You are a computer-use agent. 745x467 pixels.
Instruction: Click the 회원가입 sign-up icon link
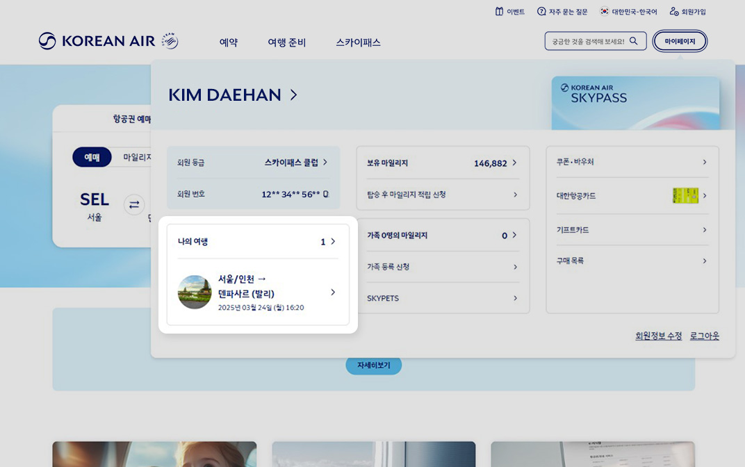coord(673,11)
